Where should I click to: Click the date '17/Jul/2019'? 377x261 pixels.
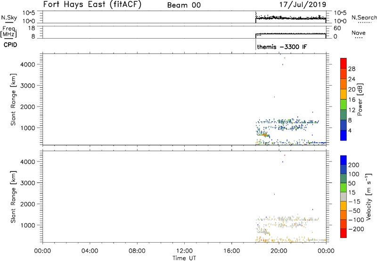[x=303, y=4]
